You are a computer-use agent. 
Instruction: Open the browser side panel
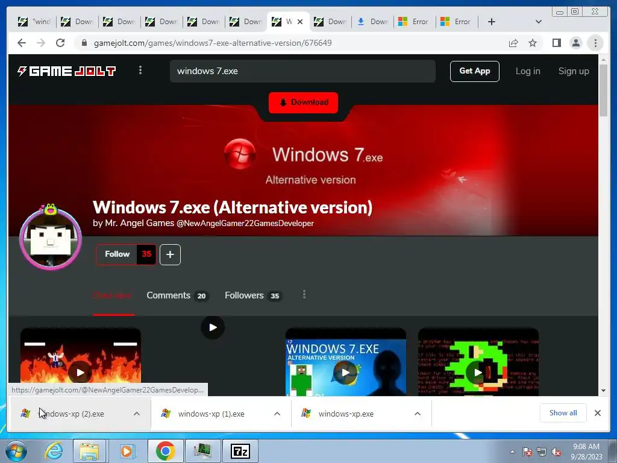556,43
